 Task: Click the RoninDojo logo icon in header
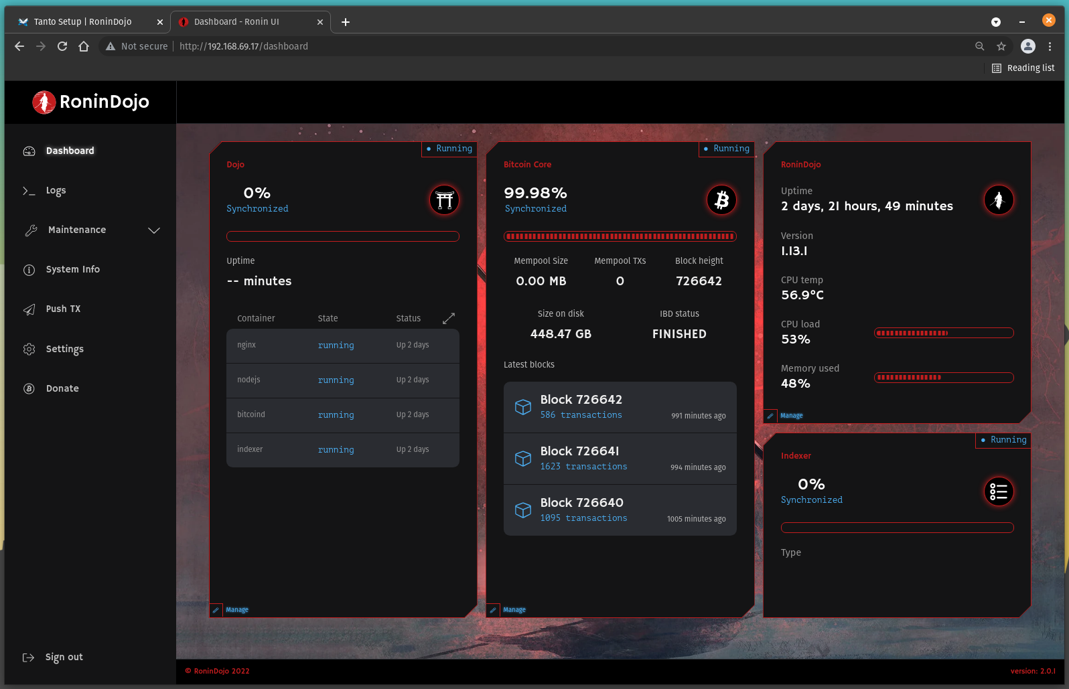(x=44, y=102)
